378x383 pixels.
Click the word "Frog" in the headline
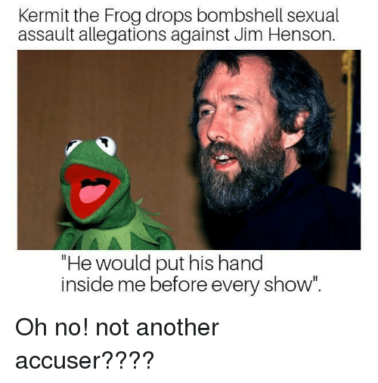(122, 17)
